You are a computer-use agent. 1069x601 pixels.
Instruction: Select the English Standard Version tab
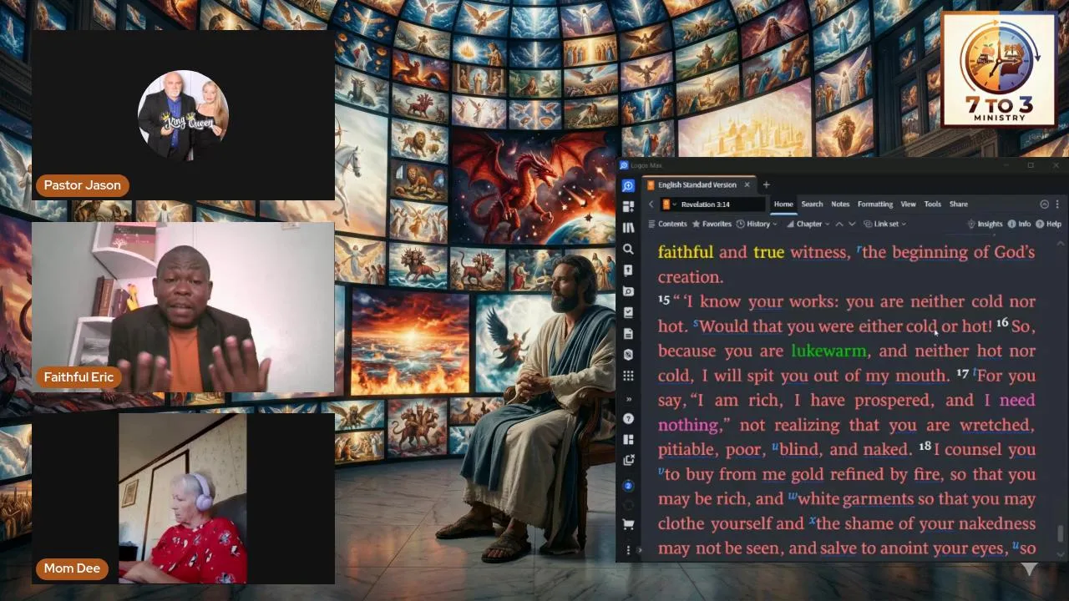pyautogui.click(x=697, y=184)
